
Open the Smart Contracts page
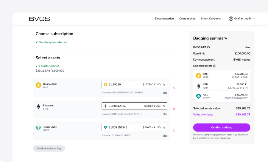pos(211,18)
